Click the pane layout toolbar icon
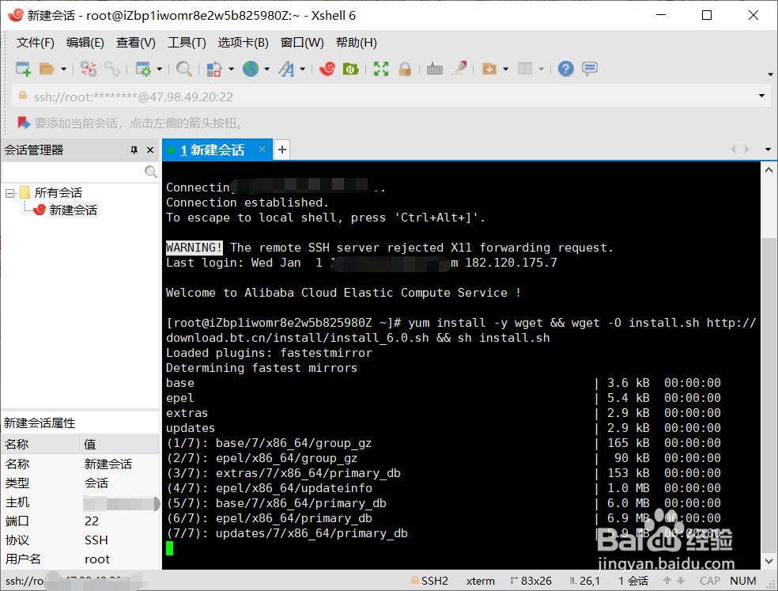This screenshot has height=591, width=778. [525, 69]
